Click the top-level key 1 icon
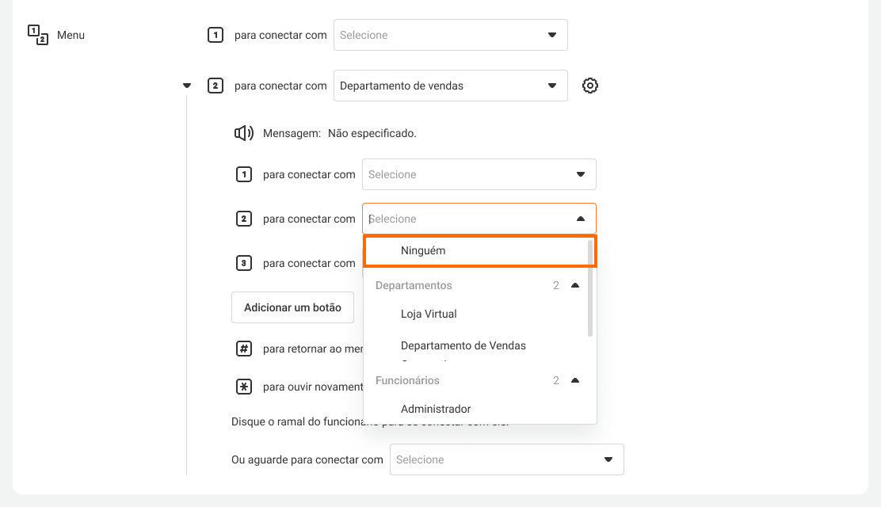Image resolution: width=881 pixels, height=507 pixels. [x=215, y=35]
